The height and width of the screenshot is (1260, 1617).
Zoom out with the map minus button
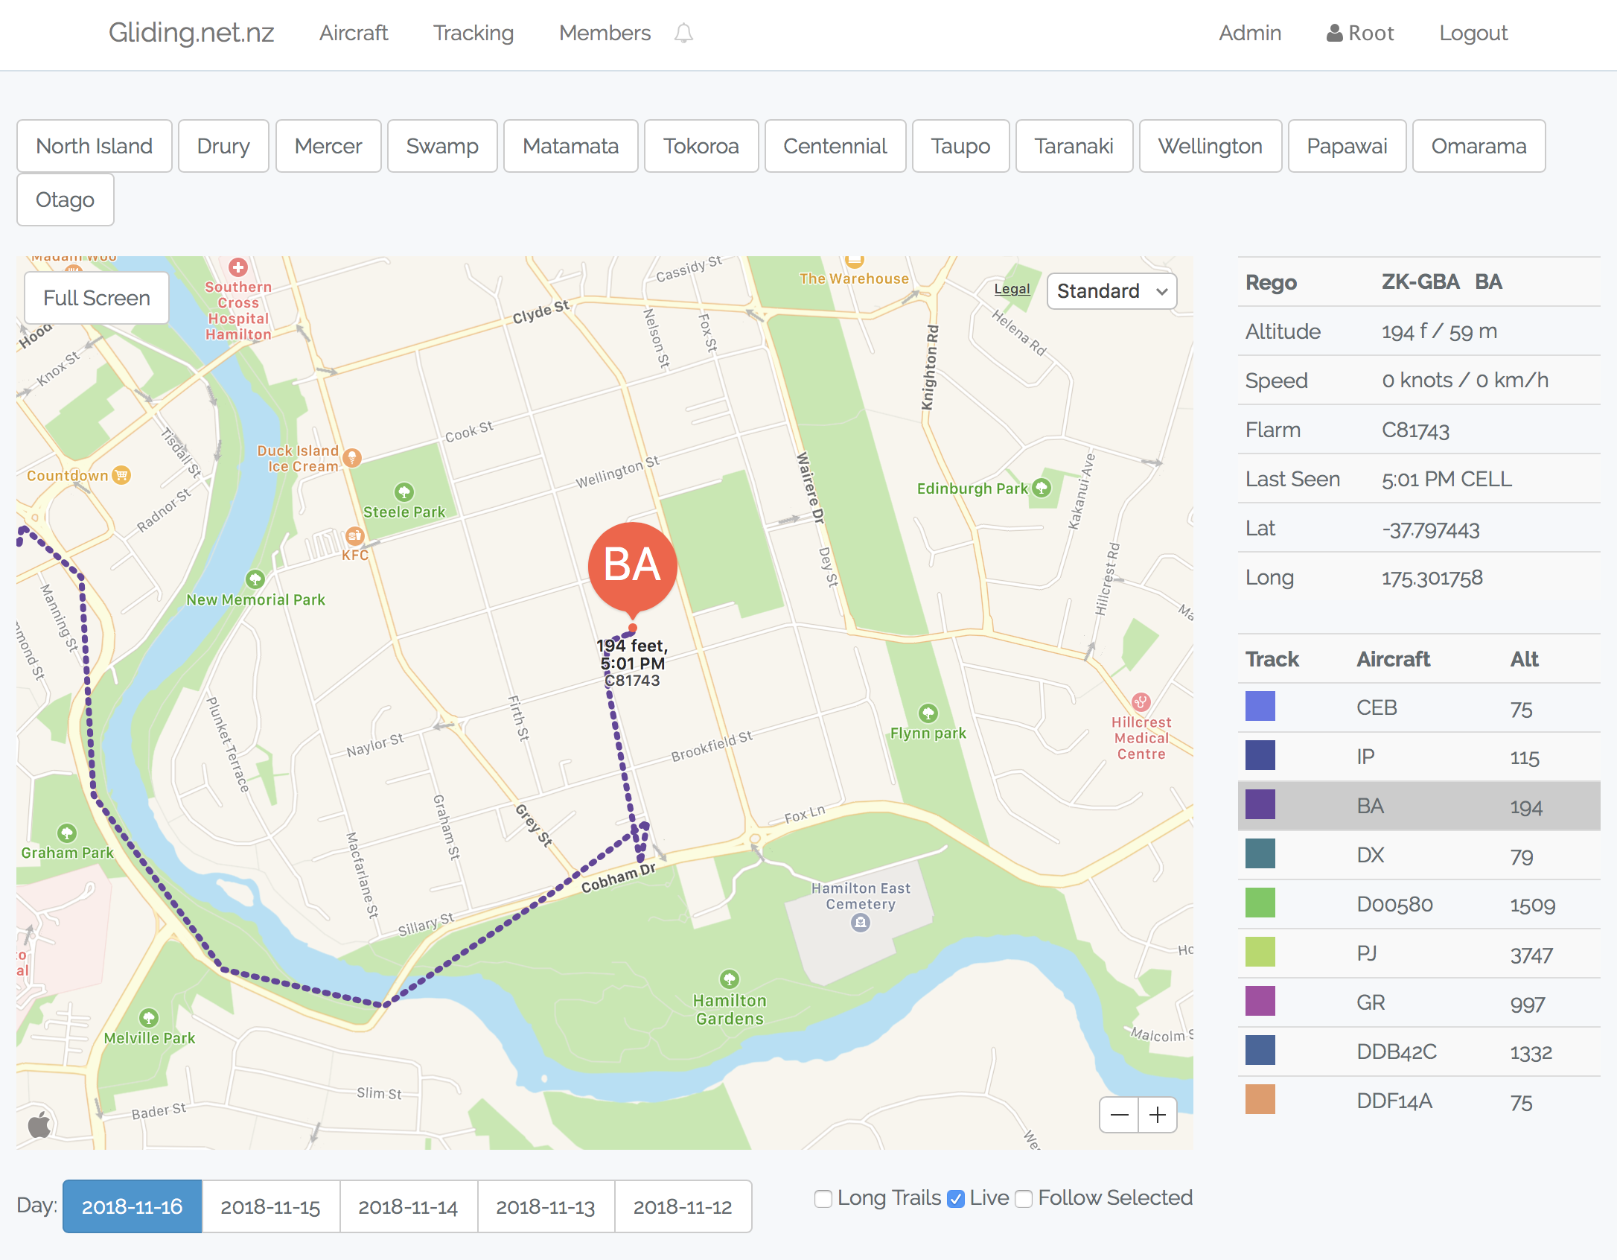(1119, 1115)
